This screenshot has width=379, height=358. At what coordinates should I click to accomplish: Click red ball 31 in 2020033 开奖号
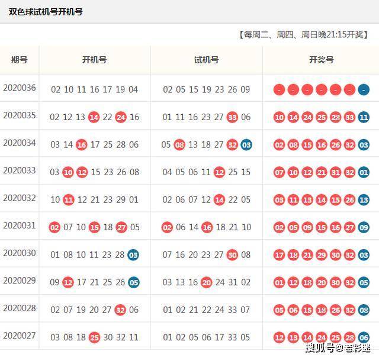click(336, 172)
